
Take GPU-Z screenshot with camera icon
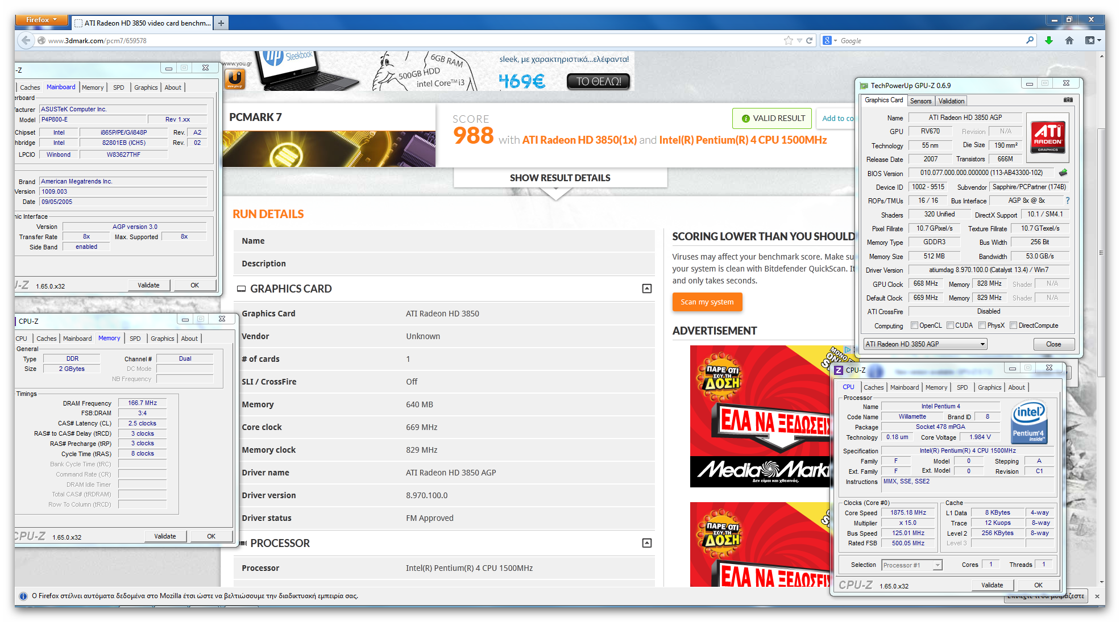pyautogui.click(x=1068, y=100)
